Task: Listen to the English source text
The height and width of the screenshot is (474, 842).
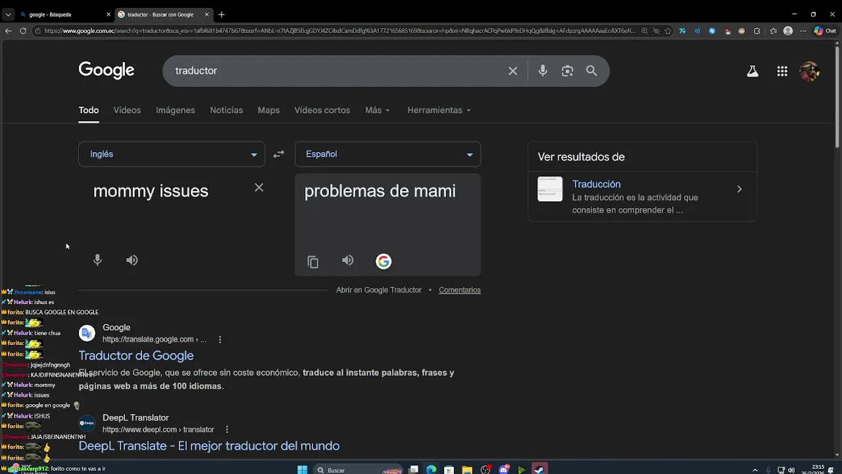Action: pyautogui.click(x=132, y=260)
